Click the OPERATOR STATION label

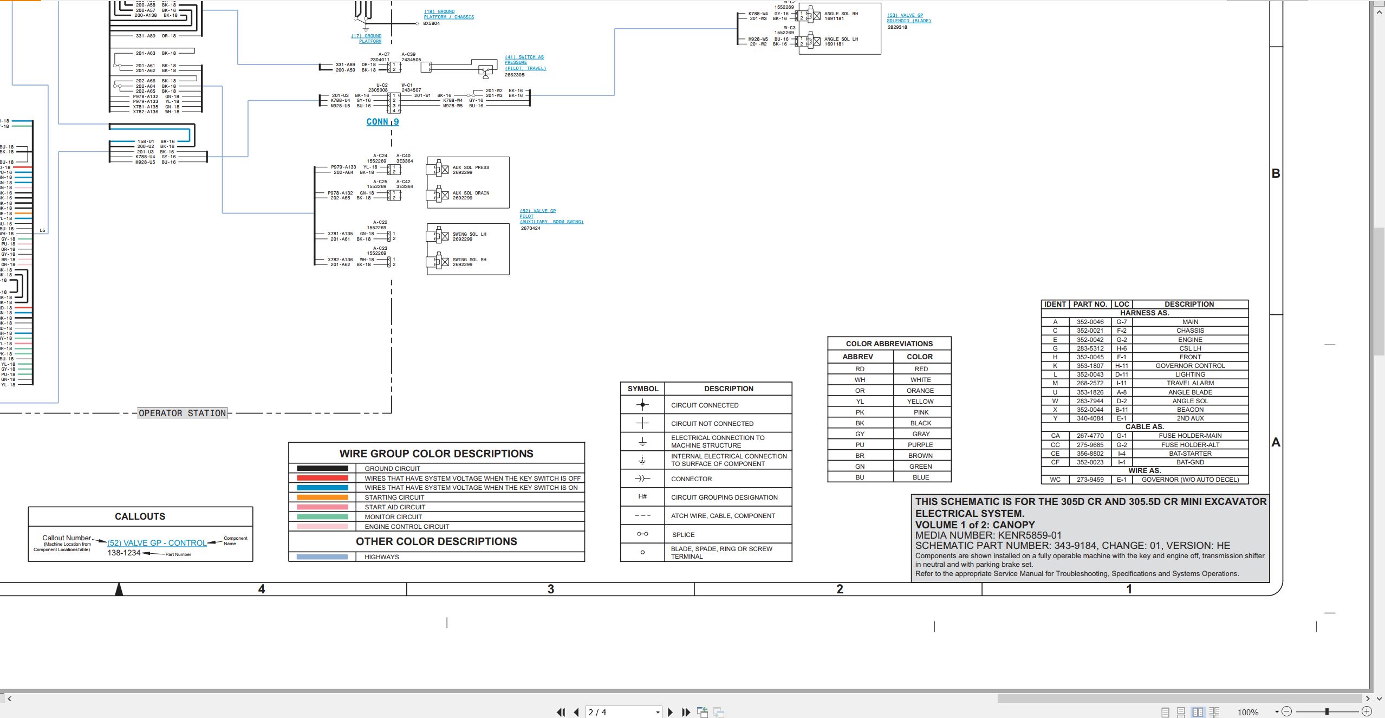[182, 413]
